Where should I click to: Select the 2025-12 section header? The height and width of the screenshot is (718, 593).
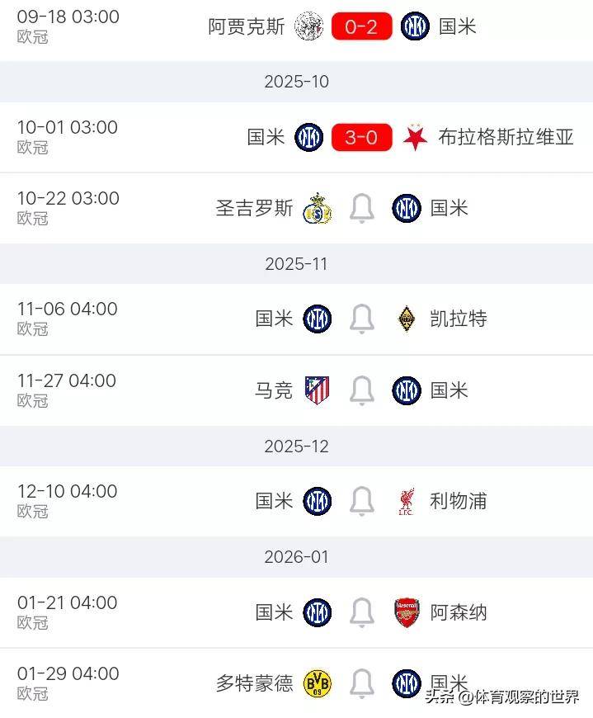coord(296,446)
